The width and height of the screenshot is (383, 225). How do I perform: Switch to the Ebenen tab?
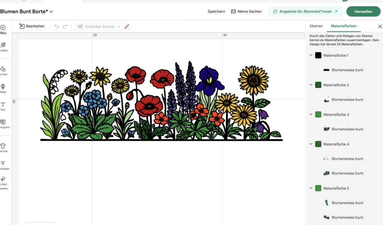(316, 26)
